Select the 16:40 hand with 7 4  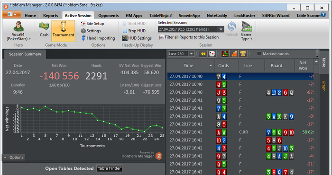click(240, 77)
